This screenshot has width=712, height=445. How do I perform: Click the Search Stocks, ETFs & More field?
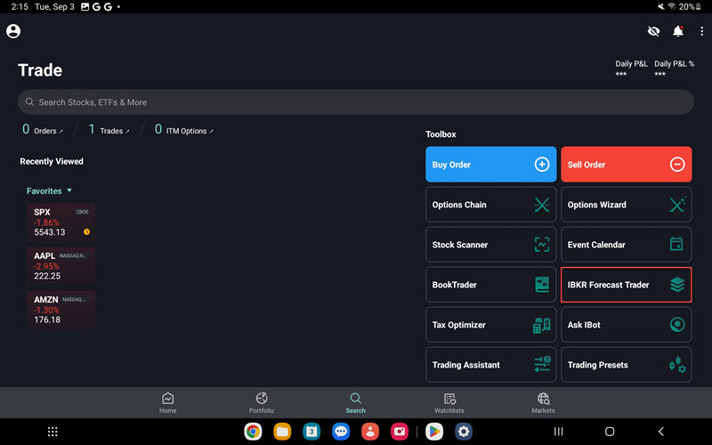pyautogui.click(x=355, y=102)
